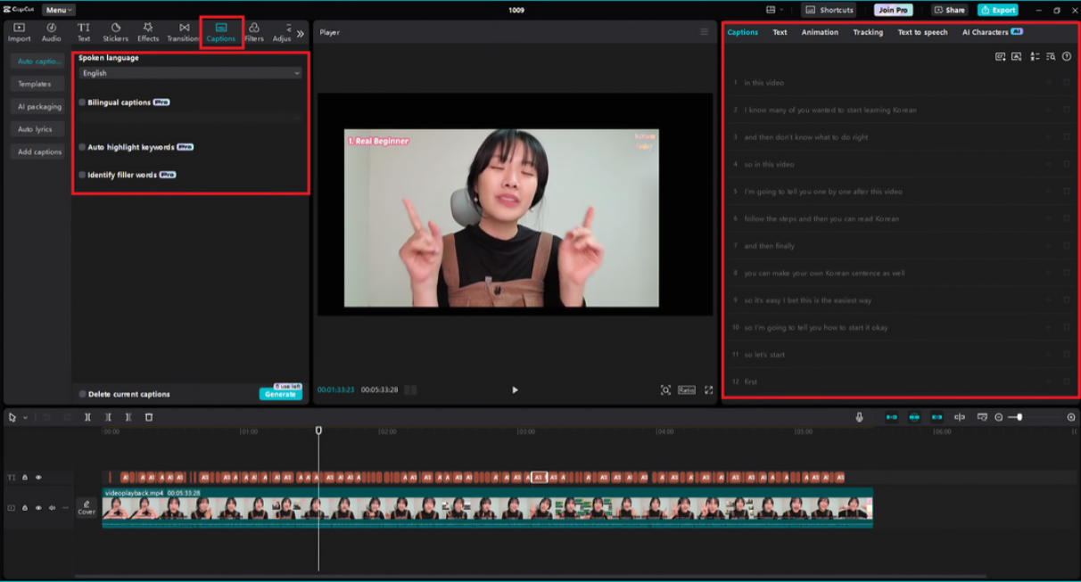
Task: Click the Generate captions button
Action: click(280, 394)
